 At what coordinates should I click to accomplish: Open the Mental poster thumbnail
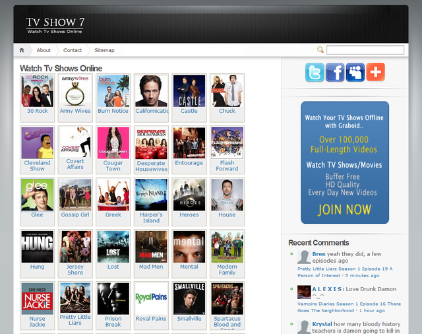(189, 247)
